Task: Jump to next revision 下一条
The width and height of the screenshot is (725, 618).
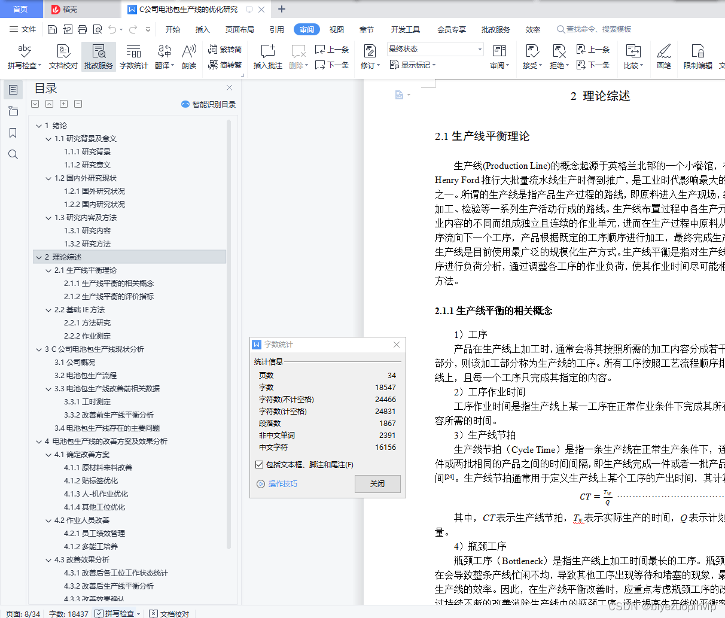Action: click(593, 65)
